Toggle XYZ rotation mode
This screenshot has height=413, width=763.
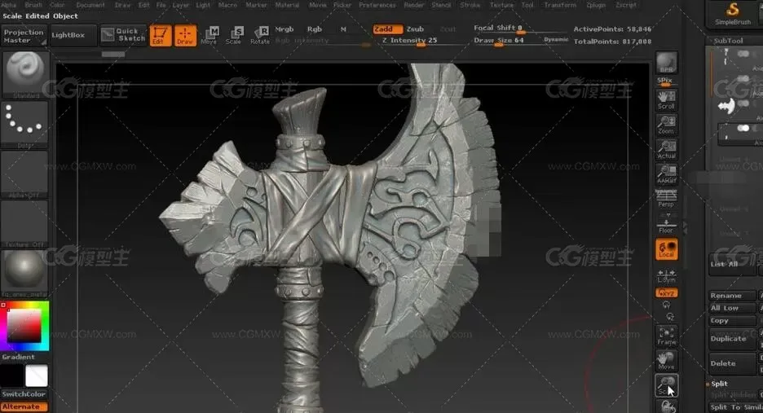pyautogui.click(x=666, y=292)
